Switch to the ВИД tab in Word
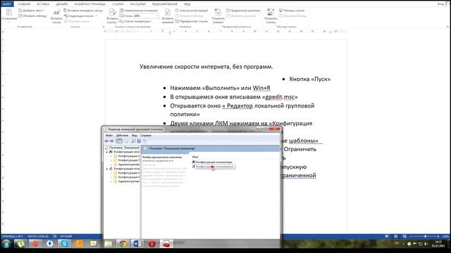Screen dimensions: 451x253 [187, 4]
